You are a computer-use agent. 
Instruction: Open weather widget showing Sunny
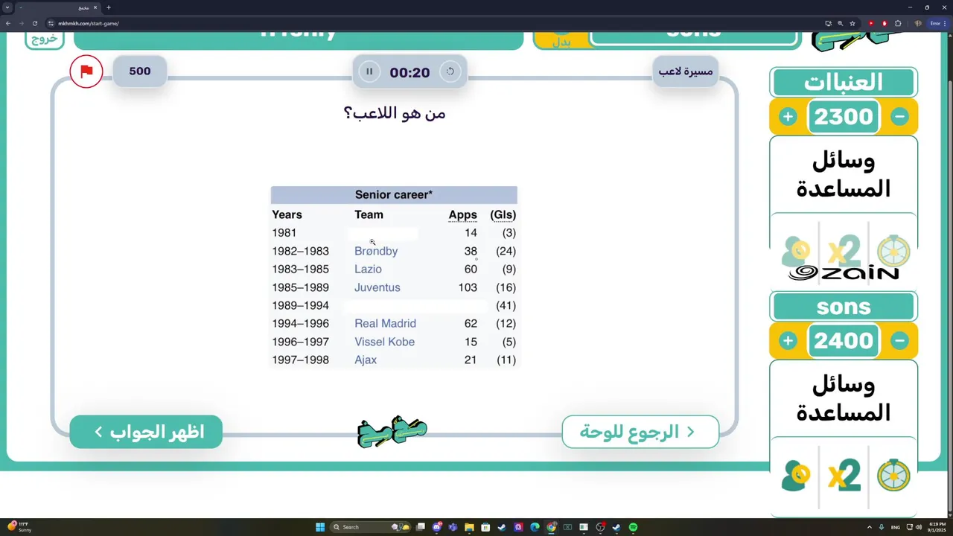19,527
